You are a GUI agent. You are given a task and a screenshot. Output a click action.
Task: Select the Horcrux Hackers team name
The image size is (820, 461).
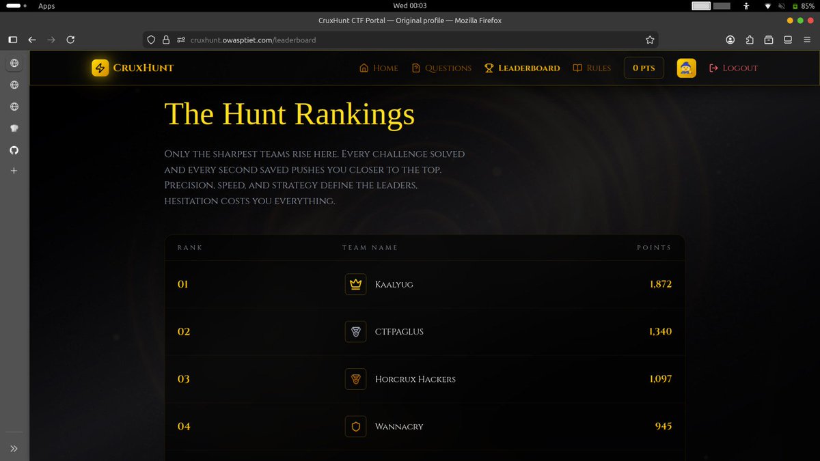[415, 379]
